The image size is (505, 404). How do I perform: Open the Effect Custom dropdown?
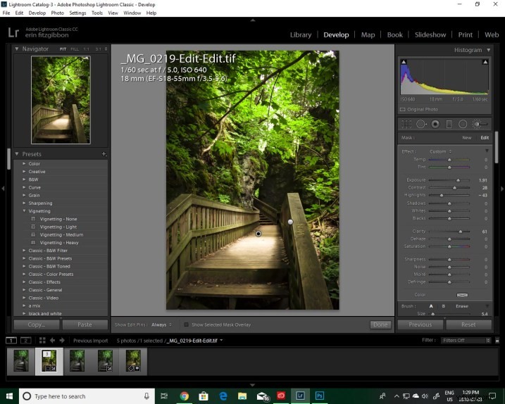(x=441, y=151)
